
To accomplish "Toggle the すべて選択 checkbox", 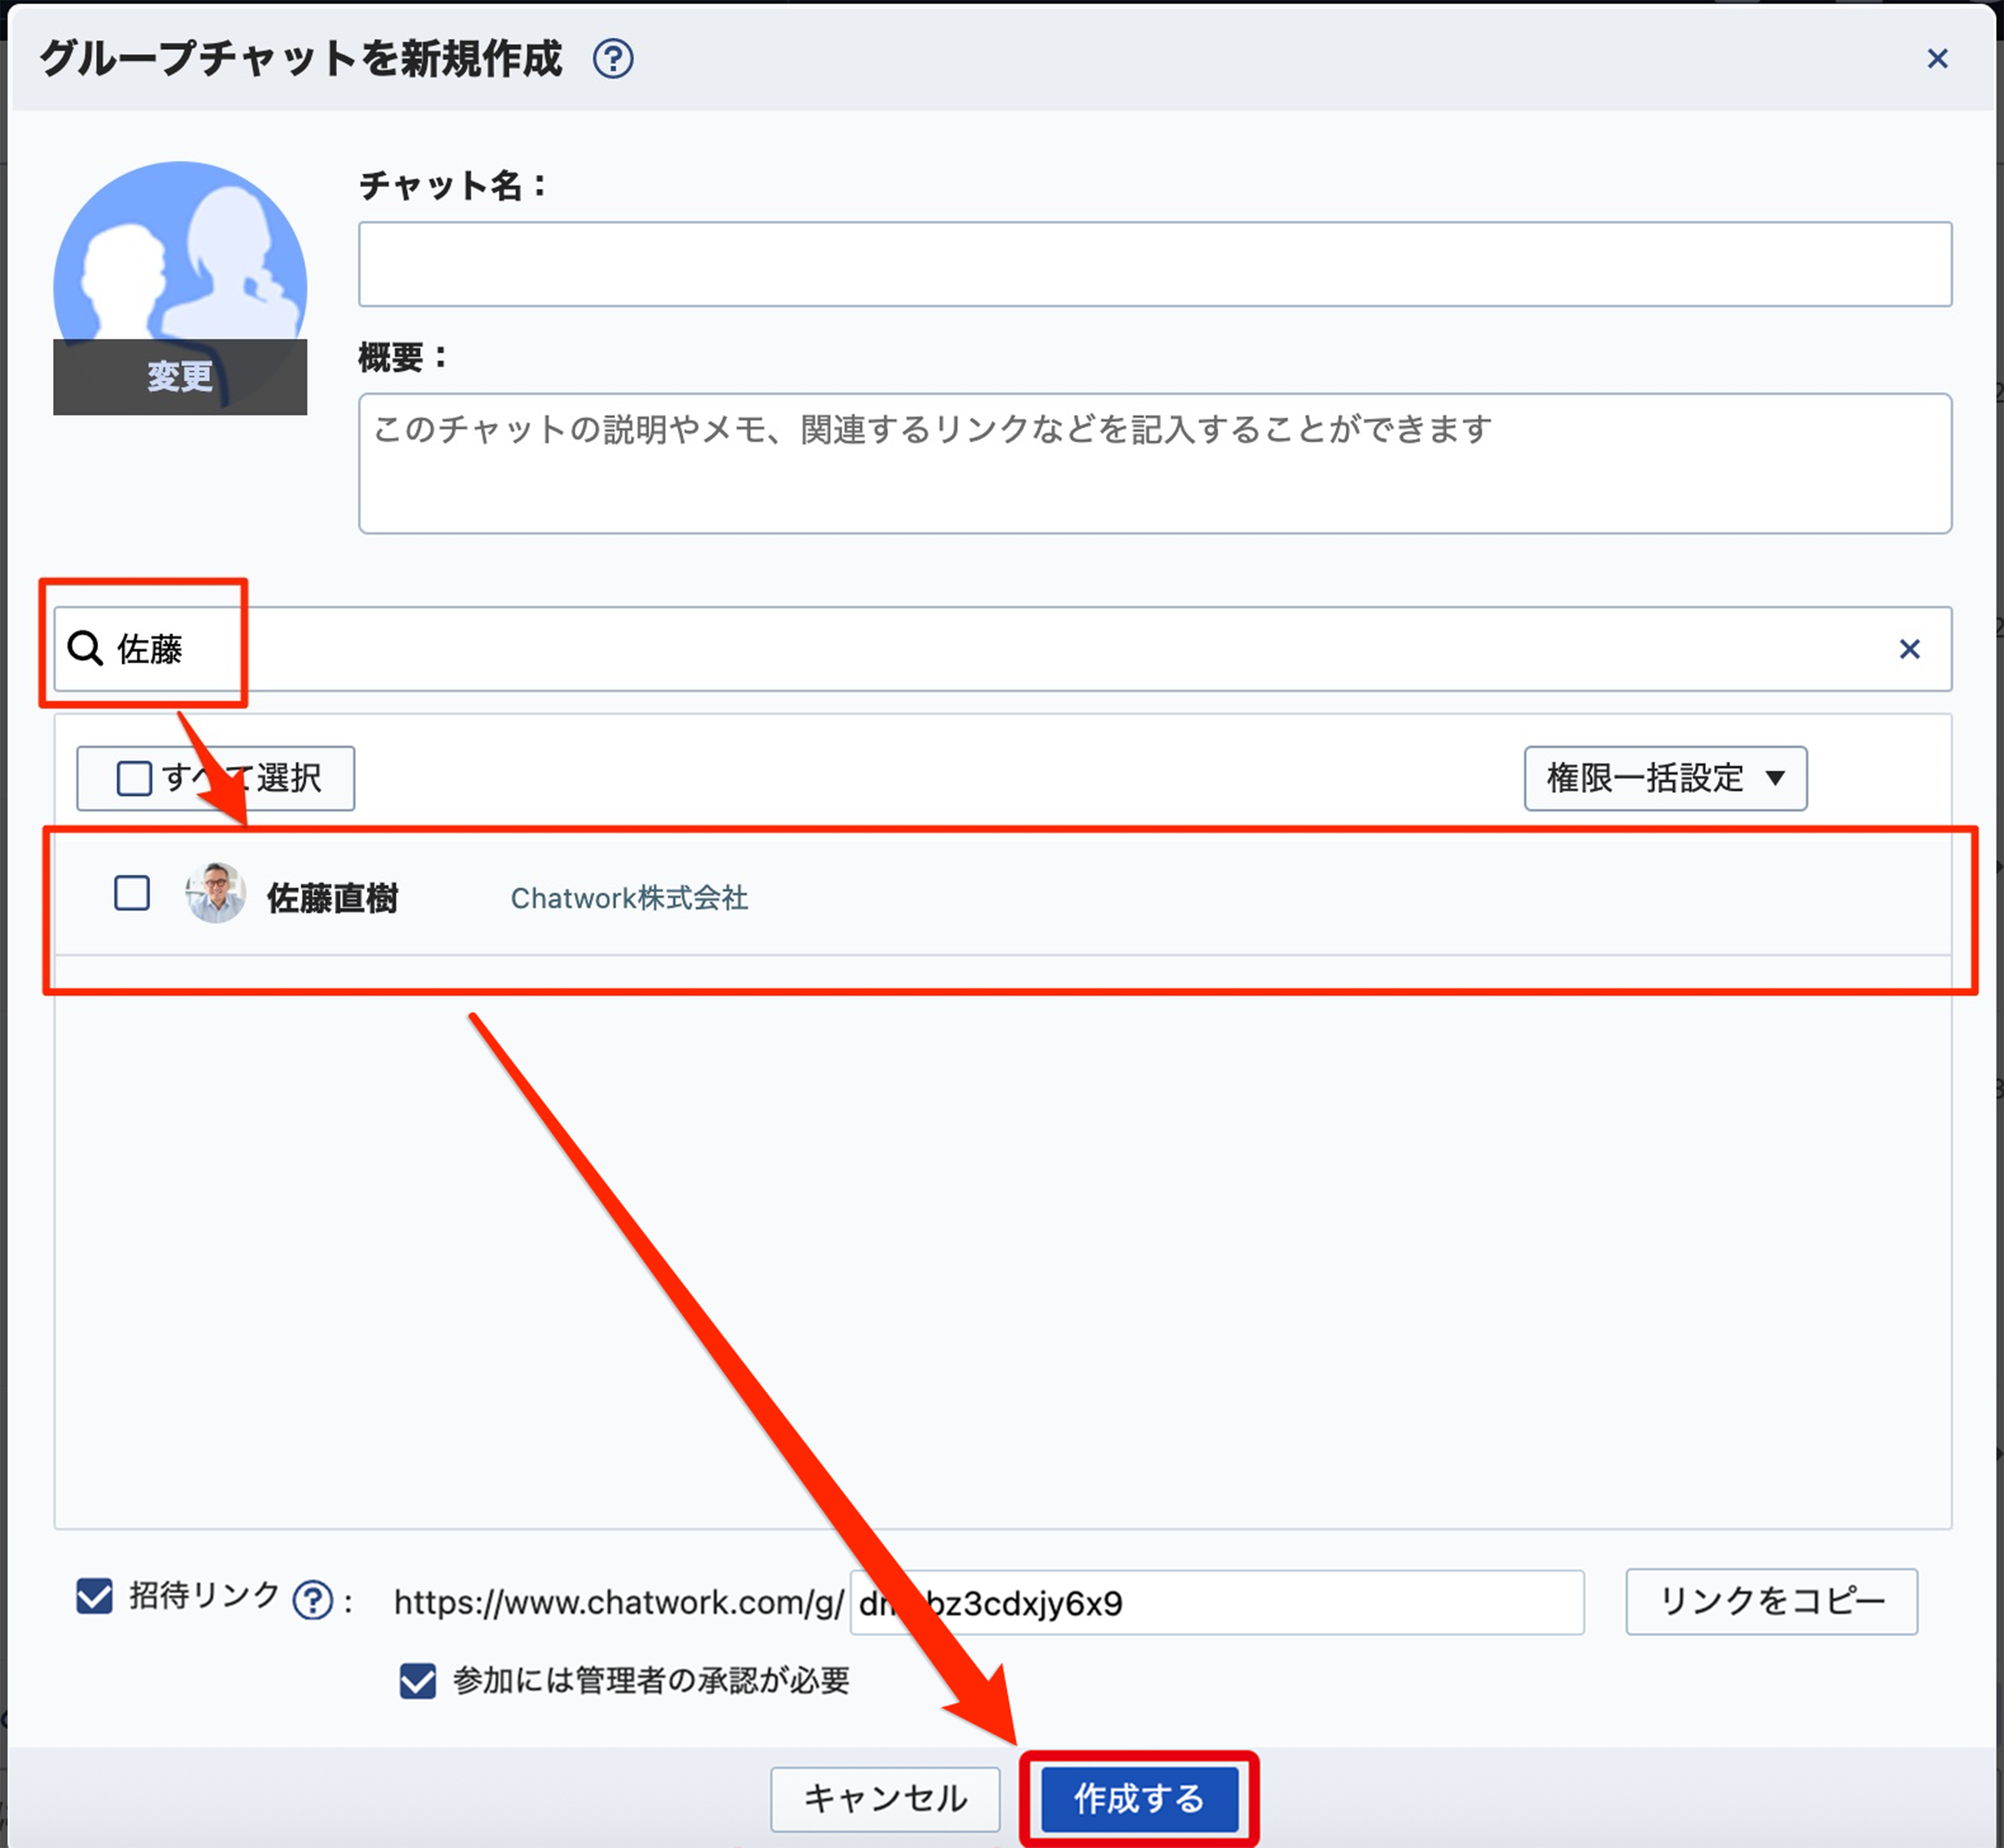I will [134, 778].
